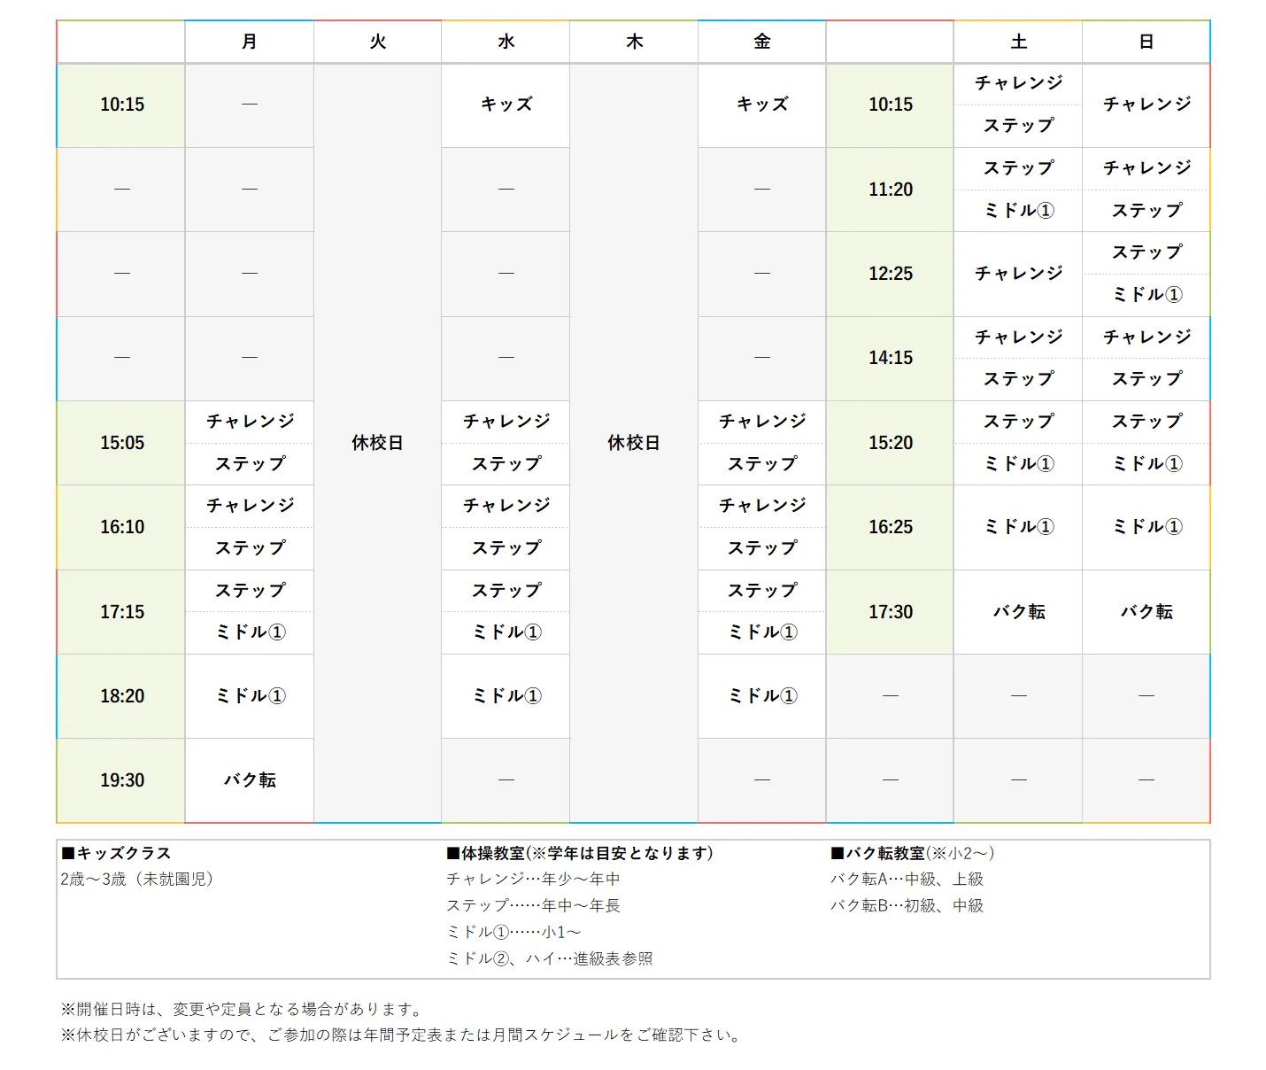This screenshot has width=1266, height=1070.
Task: Select キッズ class on Wednesday morning
Action: tap(505, 105)
